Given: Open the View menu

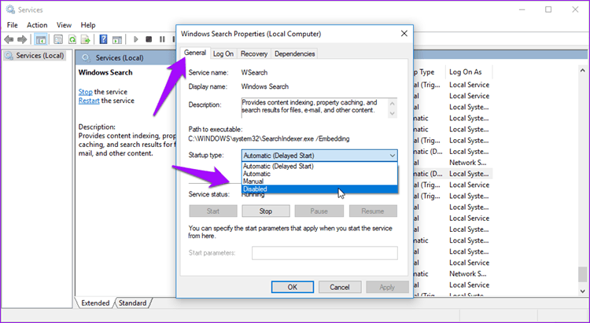Looking at the screenshot, I should pos(64,25).
